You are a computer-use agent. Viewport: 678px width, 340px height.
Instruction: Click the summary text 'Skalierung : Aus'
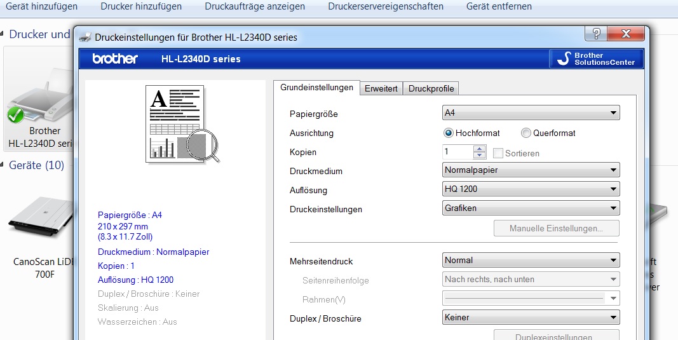pyautogui.click(x=128, y=308)
